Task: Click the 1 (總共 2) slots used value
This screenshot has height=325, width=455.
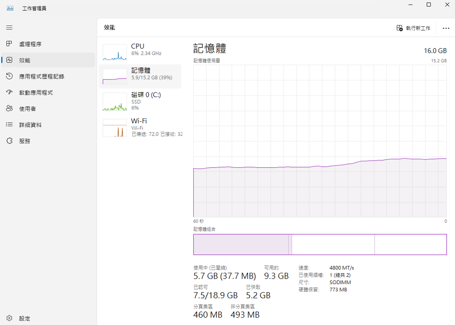Action: click(x=340, y=275)
